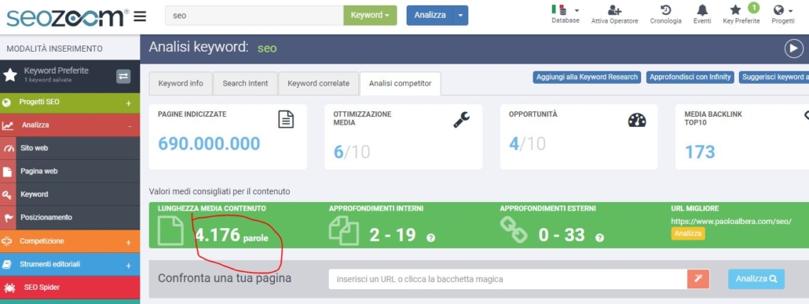The width and height of the screenshot is (809, 304).
Task: Click the 690.000.000 indexed pages value
Action: coord(209,144)
